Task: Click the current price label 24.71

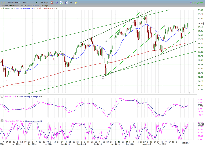Action: [201, 23]
